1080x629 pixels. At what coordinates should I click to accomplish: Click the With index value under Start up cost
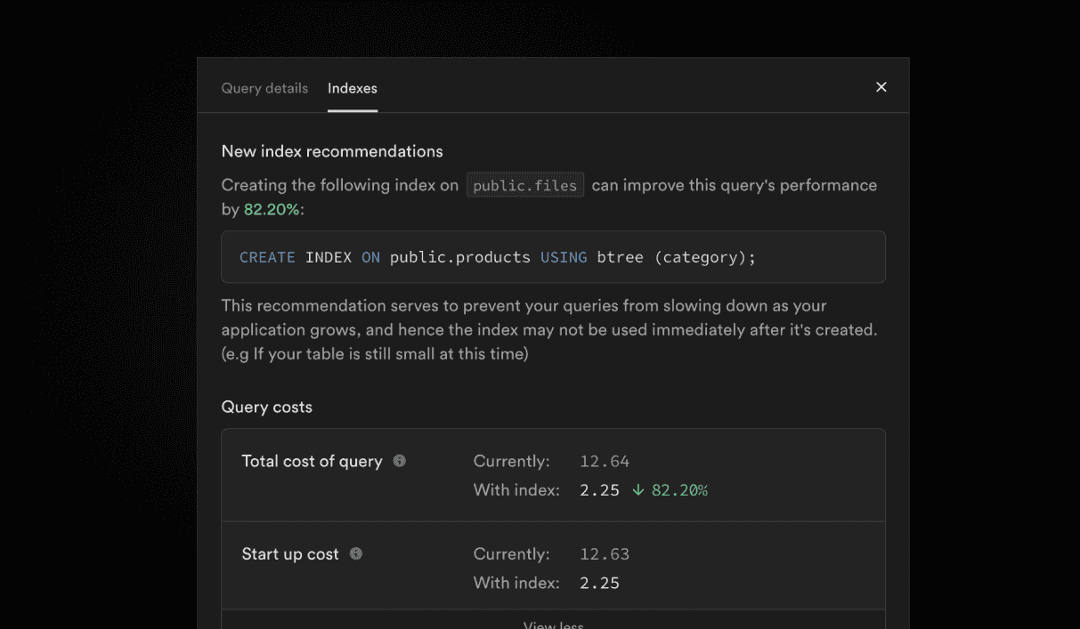click(x=599, y=584)
